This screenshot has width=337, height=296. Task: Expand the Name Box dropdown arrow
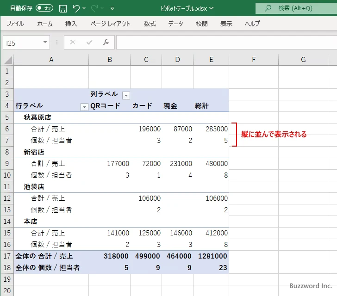coord(45,43)
